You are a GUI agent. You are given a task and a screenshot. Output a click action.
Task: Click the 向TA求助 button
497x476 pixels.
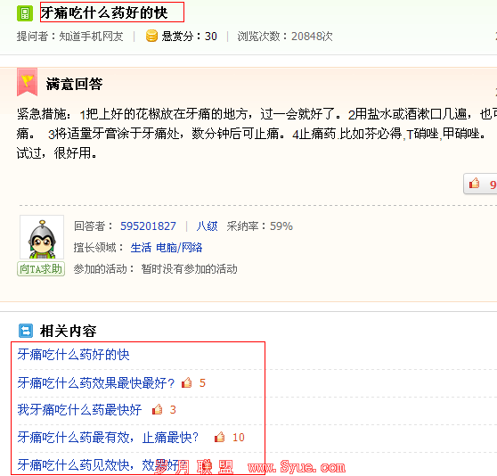click(x=41, y=269)
